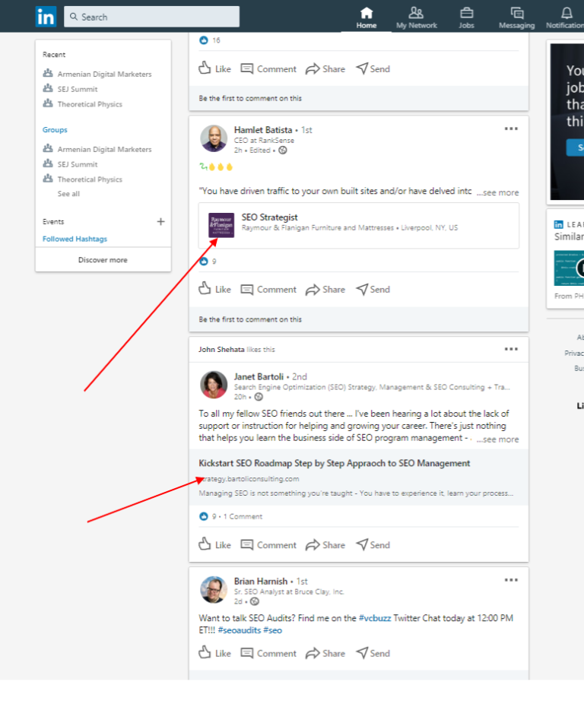Click the #seoaudits hashtag
This screenshot has height=701, width=584.
point(240,630)
